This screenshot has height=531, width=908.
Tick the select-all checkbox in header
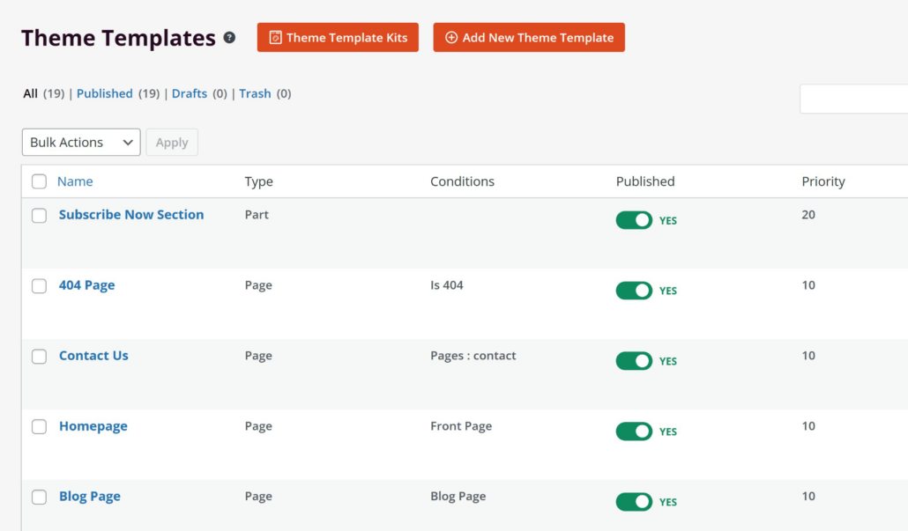point(39,181)
